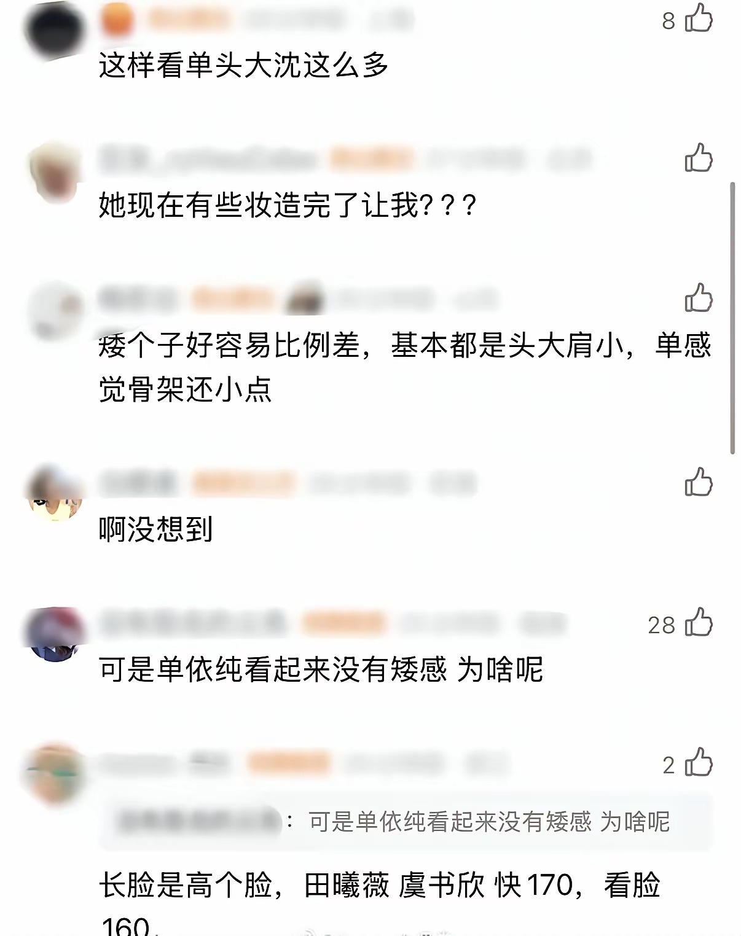Image resolution: width=741 pixels, height=936 pixels.
Task: Like the comment '啊没想到'
Action: pos(699,482)
